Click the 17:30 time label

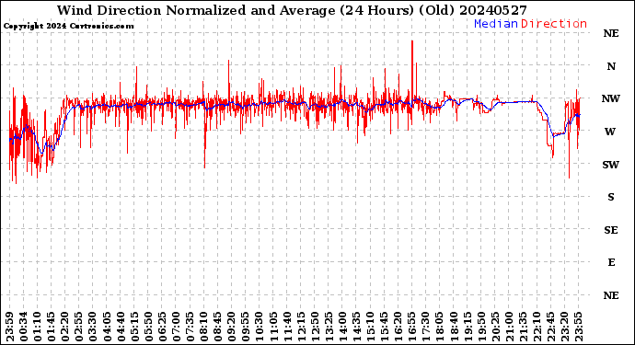click(x=425, y=327)
